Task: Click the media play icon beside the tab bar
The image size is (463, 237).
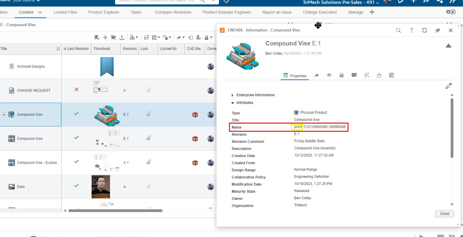Action: point(451,12)
